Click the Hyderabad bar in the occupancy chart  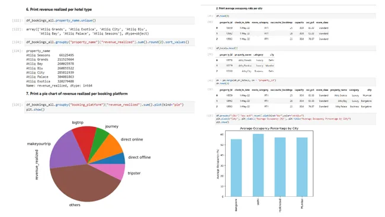[280, 167]
